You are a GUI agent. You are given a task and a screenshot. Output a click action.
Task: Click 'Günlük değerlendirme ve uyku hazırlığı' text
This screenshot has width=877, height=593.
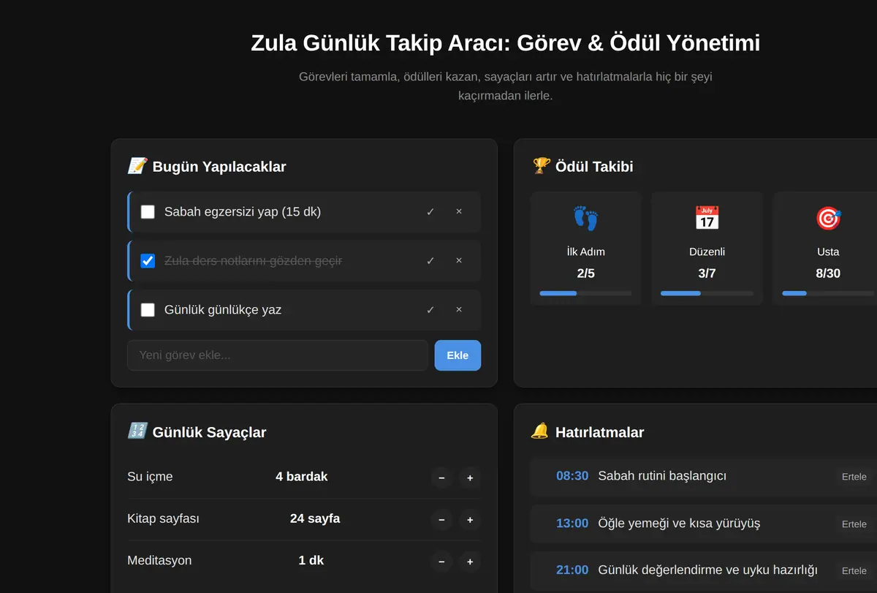point(707,570)
